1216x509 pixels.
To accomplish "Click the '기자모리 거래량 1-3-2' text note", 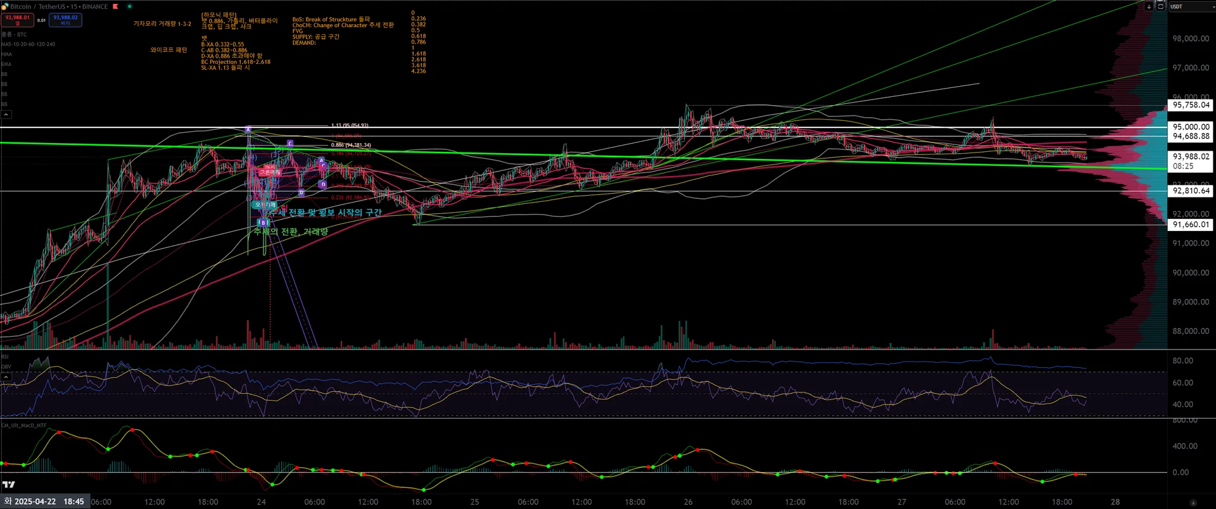I will click(x=162, y=24).
